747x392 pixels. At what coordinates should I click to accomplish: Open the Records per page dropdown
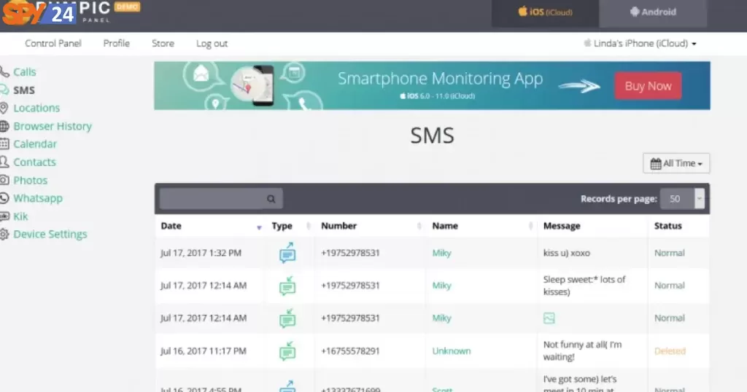click(x=682, y=199)
